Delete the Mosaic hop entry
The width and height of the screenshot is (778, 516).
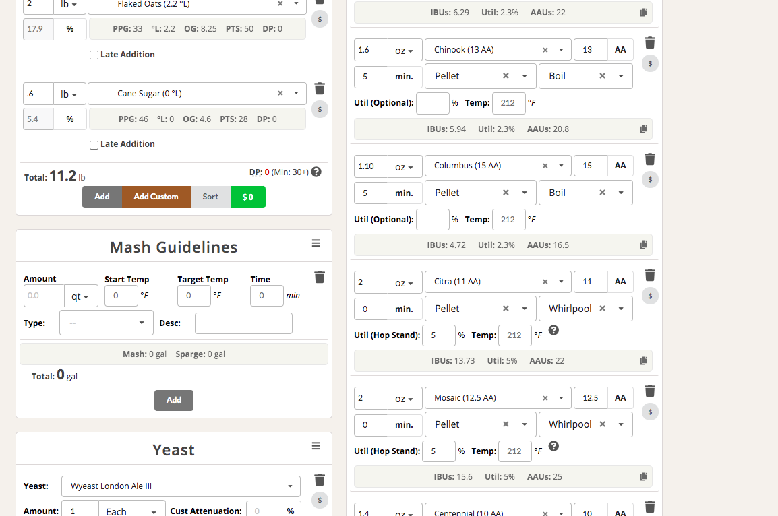coord(650,391)
